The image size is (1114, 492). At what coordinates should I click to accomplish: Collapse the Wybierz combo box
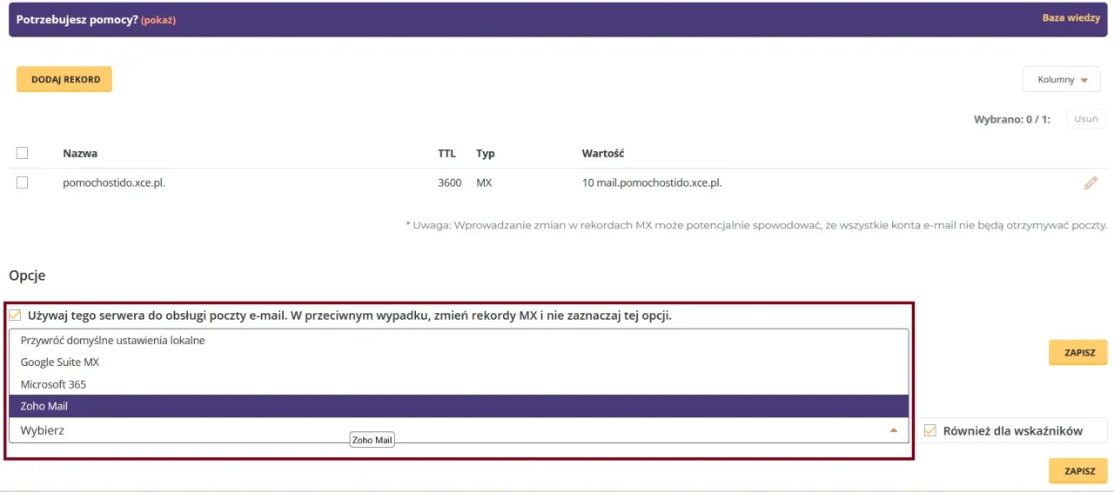tap(893, 430)
